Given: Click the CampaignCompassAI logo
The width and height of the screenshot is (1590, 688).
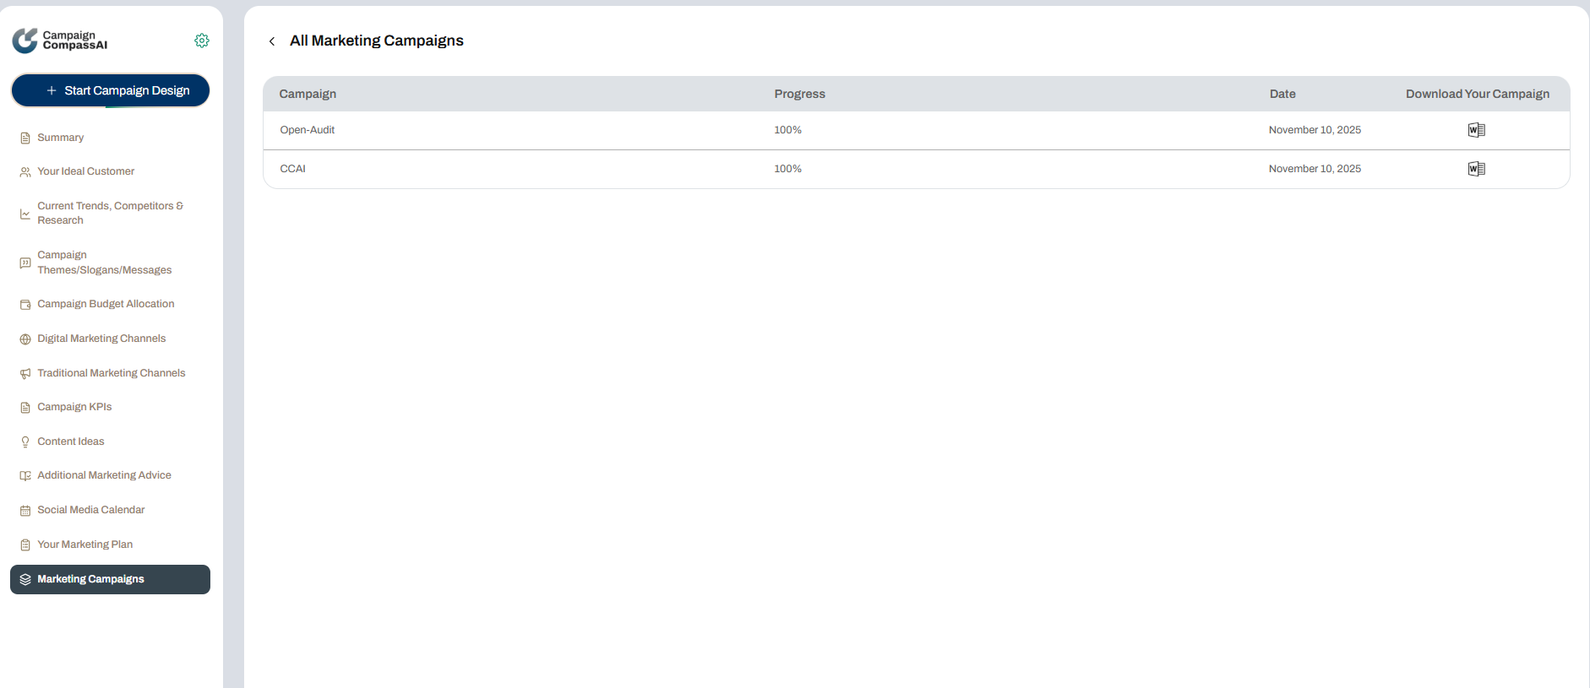Looking at the screenshot, I should point(60,41).
